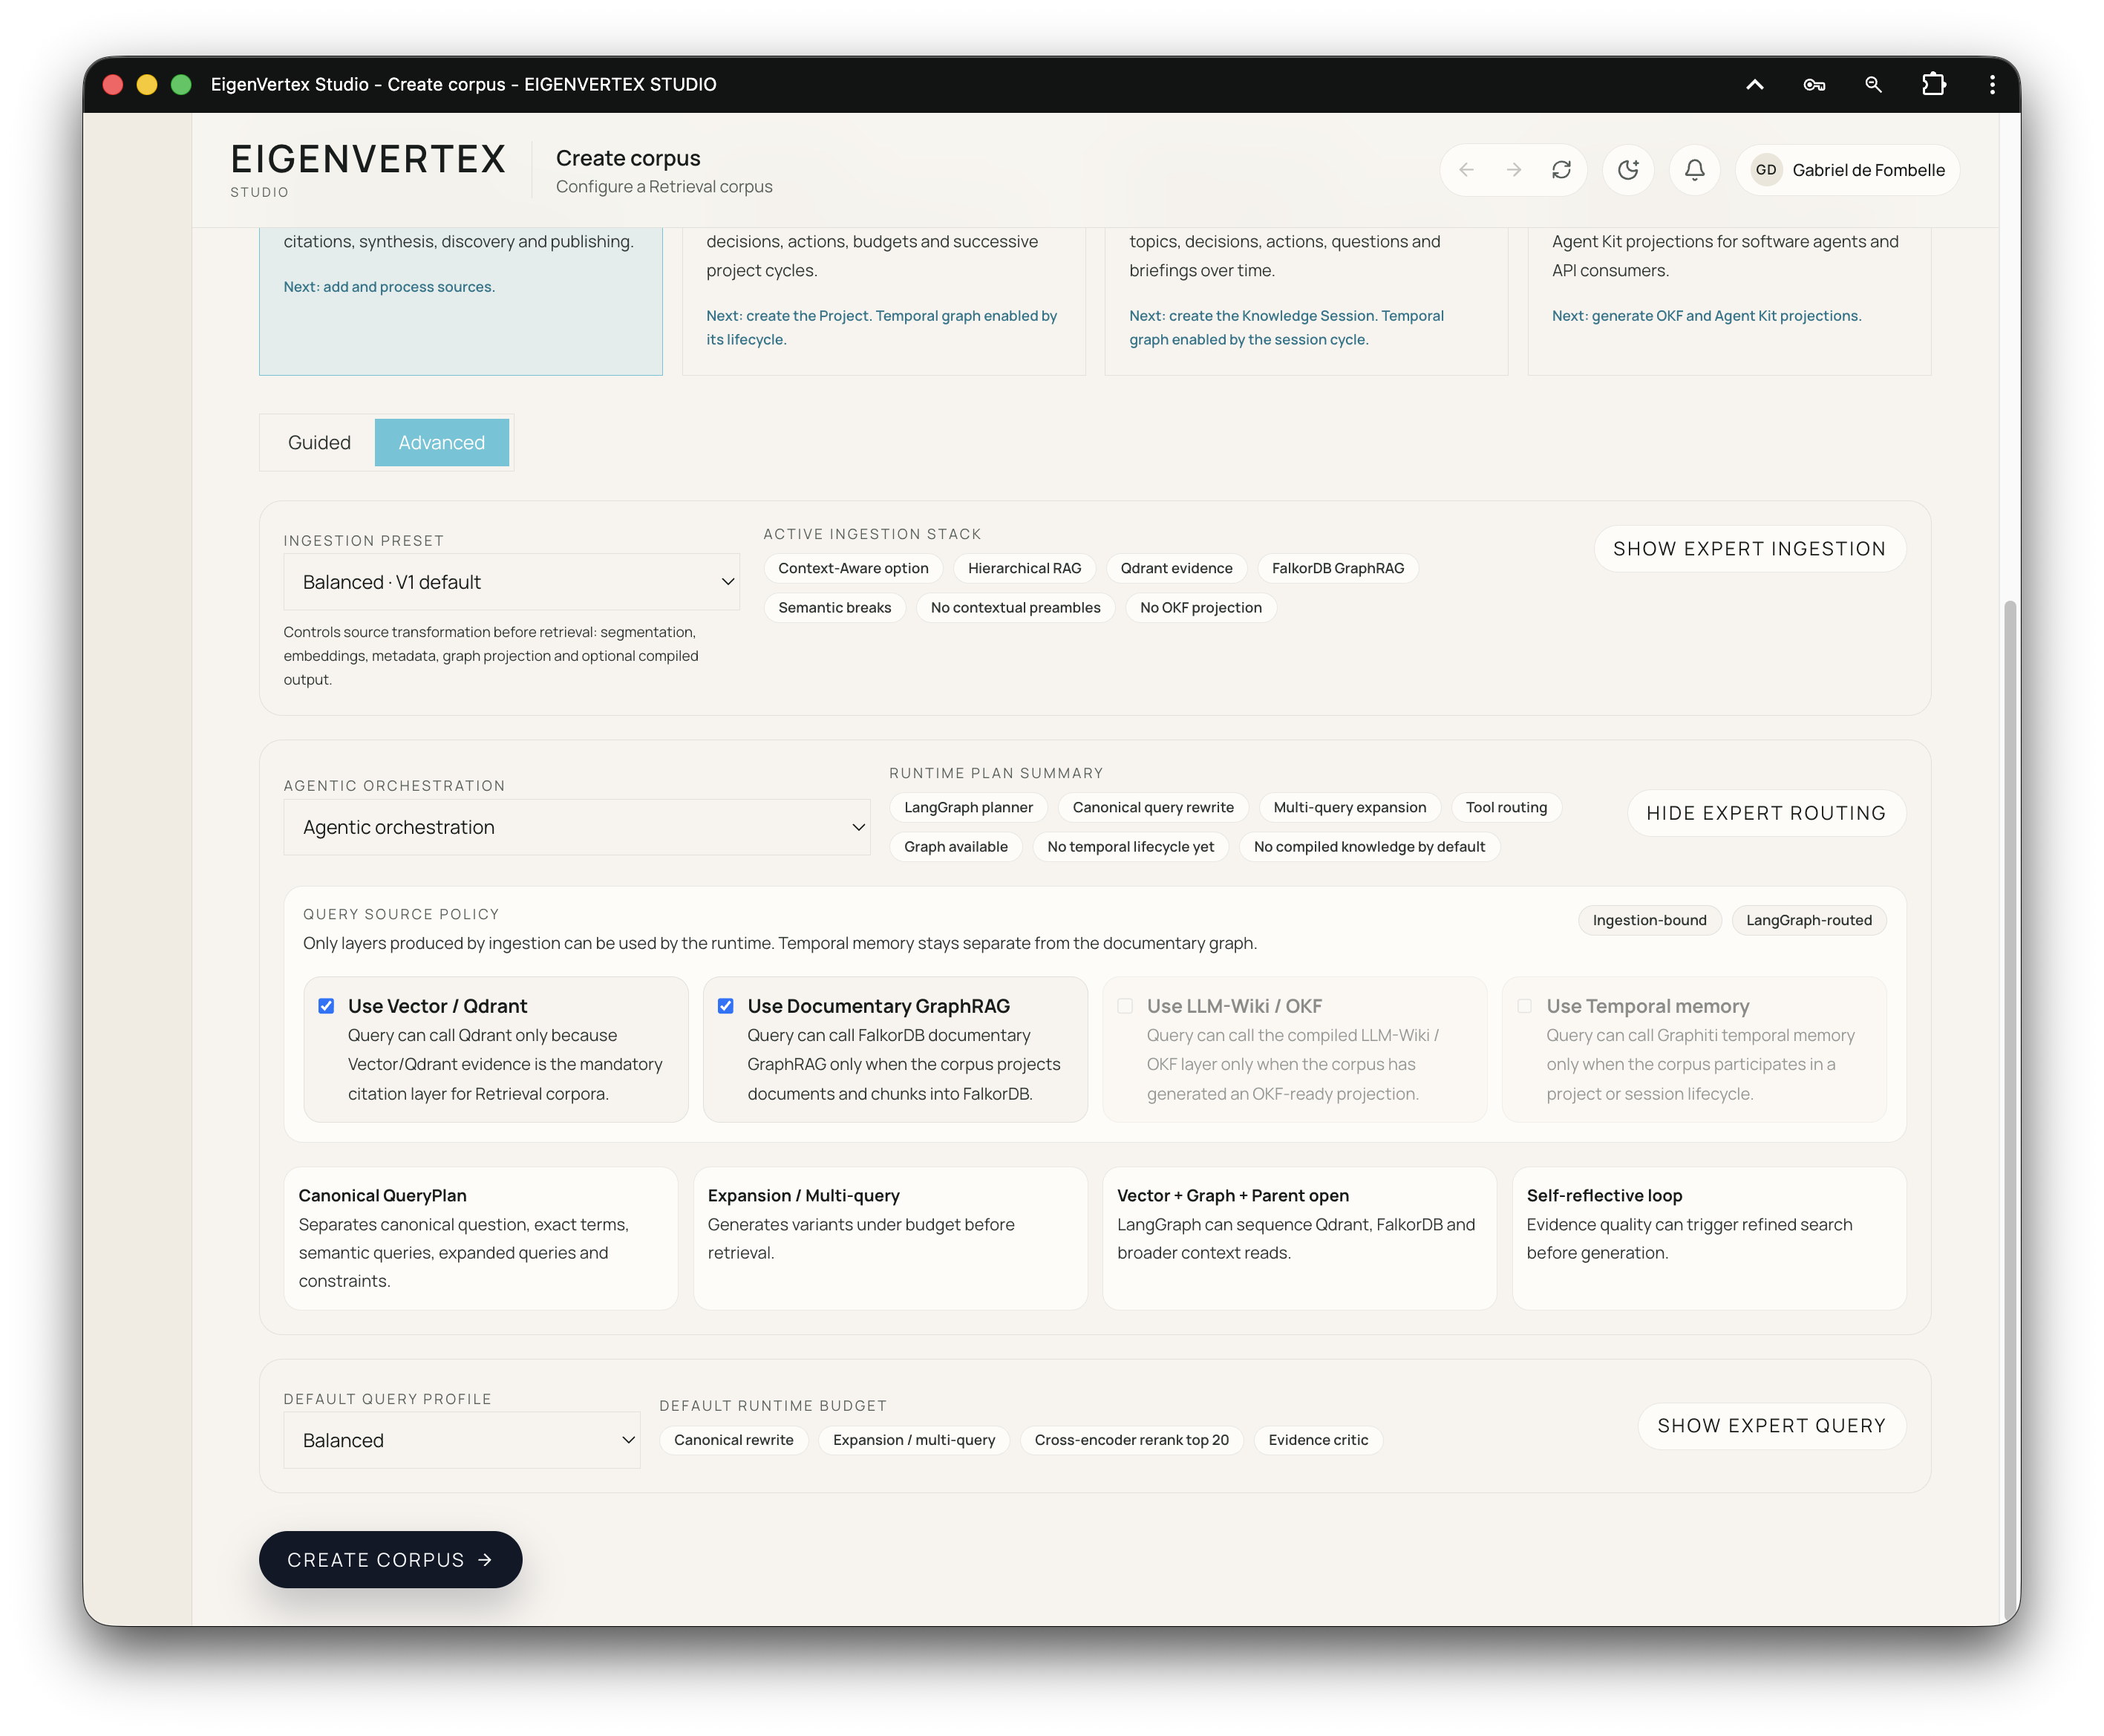Enable Use LLM-Wiki / OKF checkbox
This screenshot has width=2104, height=1736.
[x=1125, y=1006]
